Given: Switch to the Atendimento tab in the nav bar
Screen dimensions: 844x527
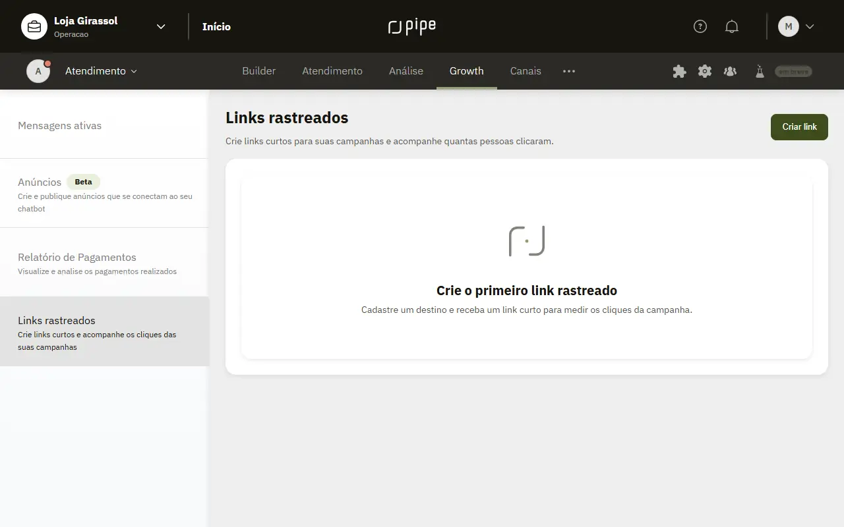Looking at the screenshot, I should pos(332,71).
